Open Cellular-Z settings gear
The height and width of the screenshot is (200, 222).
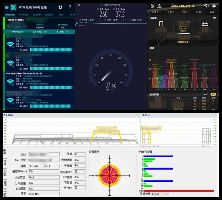click(214, 6)
